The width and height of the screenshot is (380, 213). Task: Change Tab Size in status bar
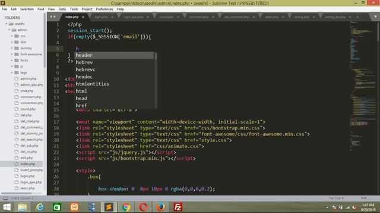[x=336, y=198]
